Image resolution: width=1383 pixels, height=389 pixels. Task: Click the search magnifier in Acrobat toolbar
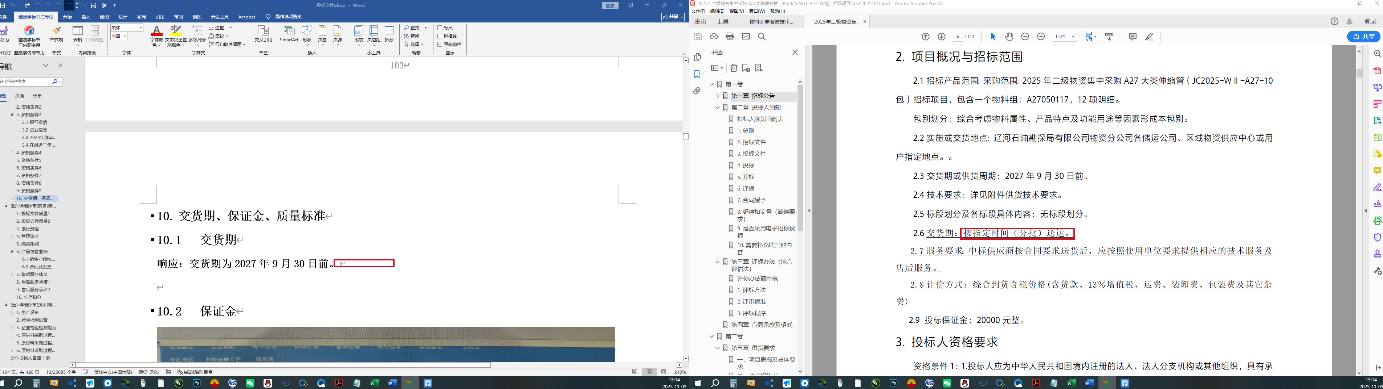coord(761,37)
